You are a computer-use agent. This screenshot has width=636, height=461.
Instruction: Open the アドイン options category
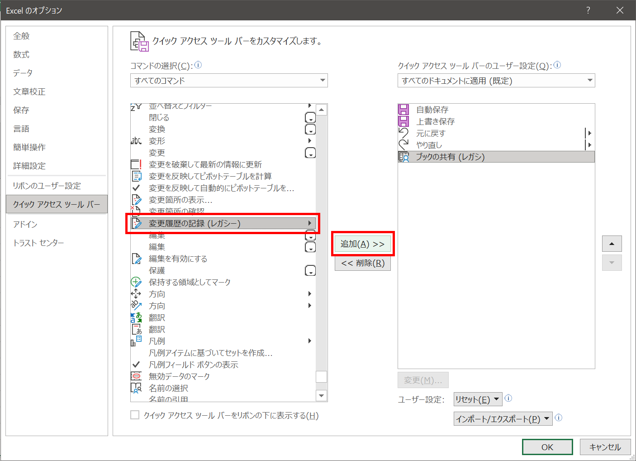pos(57,224)
